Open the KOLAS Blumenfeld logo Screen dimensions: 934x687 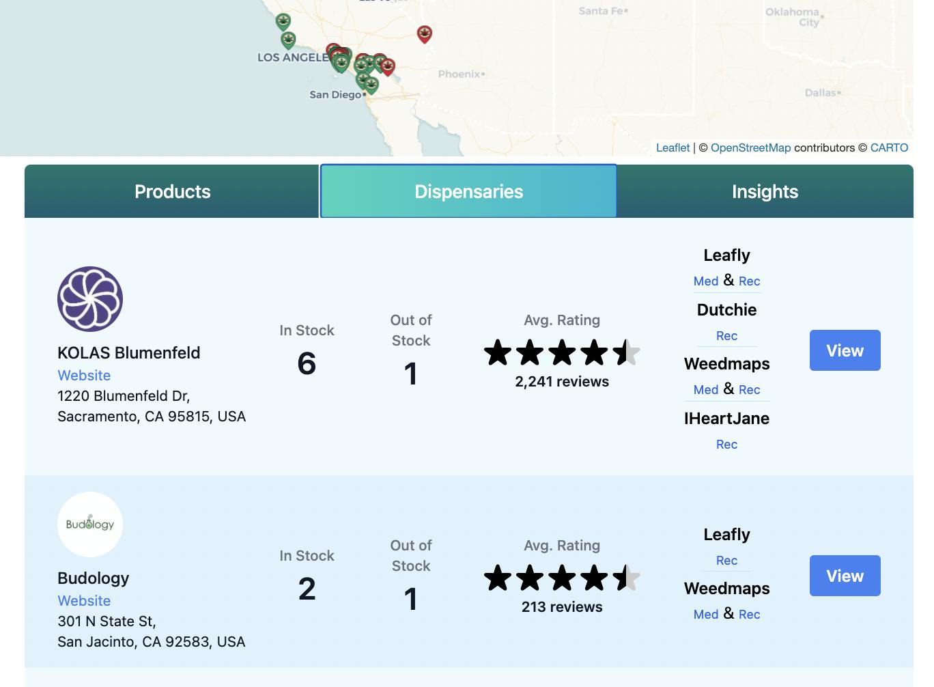90,299
